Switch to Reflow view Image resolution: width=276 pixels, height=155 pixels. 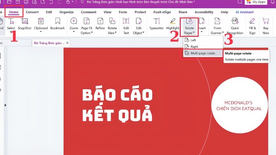pyautogui.click(x=100, y=24)
